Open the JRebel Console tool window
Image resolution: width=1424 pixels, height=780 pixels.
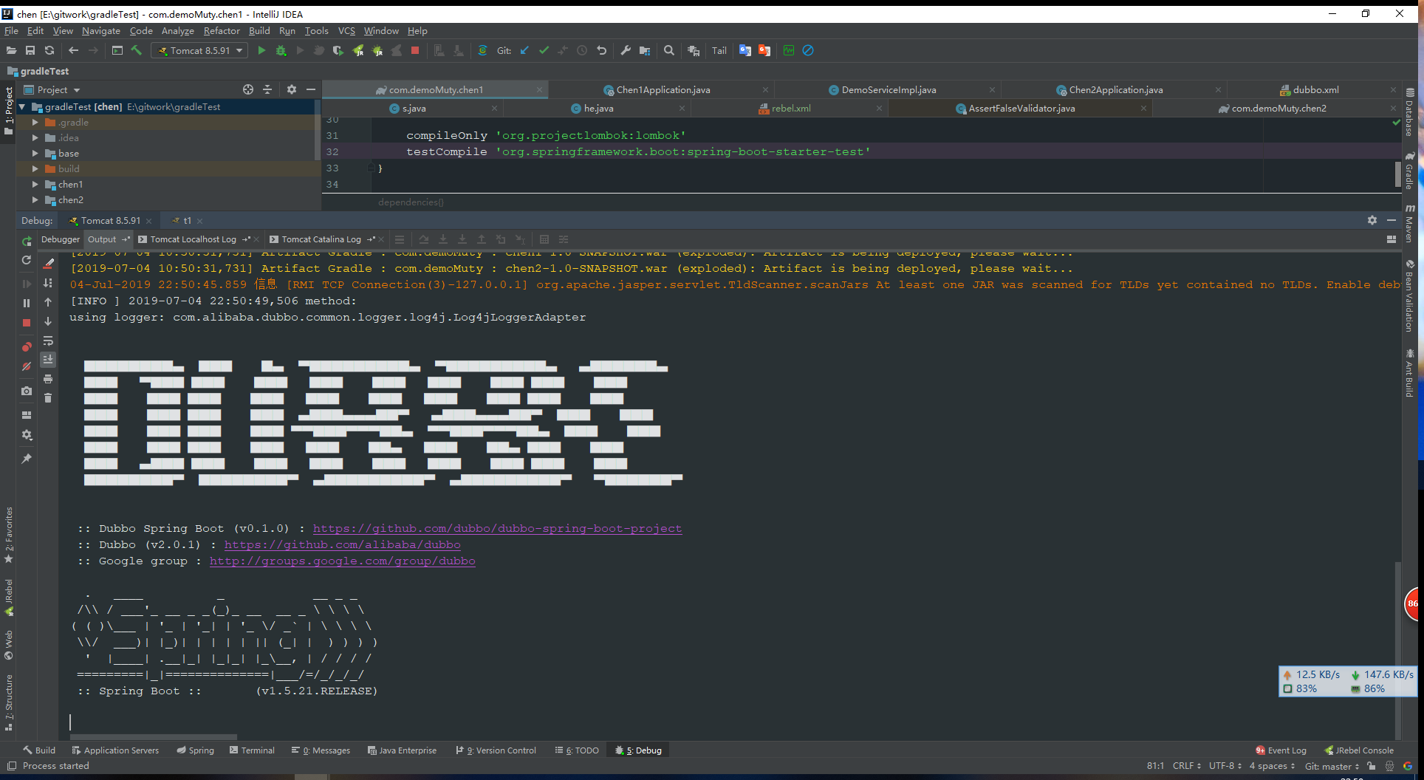(x=1359, y=750)
